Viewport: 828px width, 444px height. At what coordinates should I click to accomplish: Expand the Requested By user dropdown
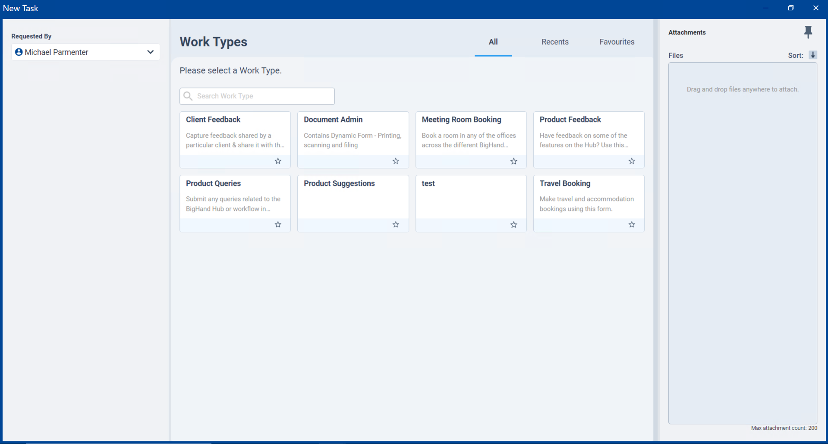(150, 52)
